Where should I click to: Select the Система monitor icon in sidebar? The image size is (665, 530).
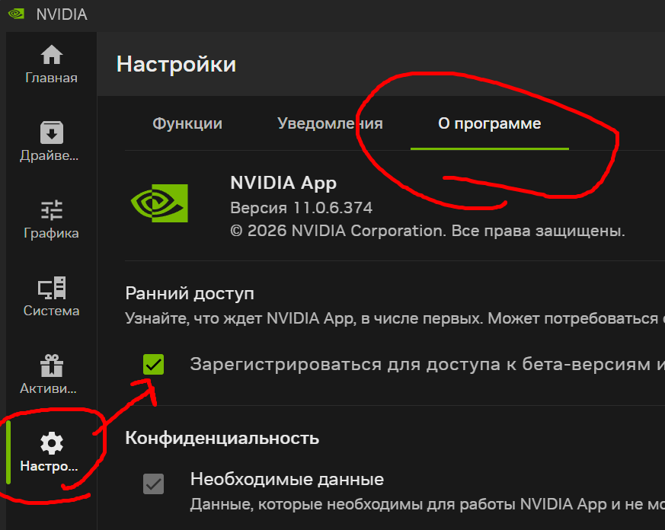[x=51, y=297]
